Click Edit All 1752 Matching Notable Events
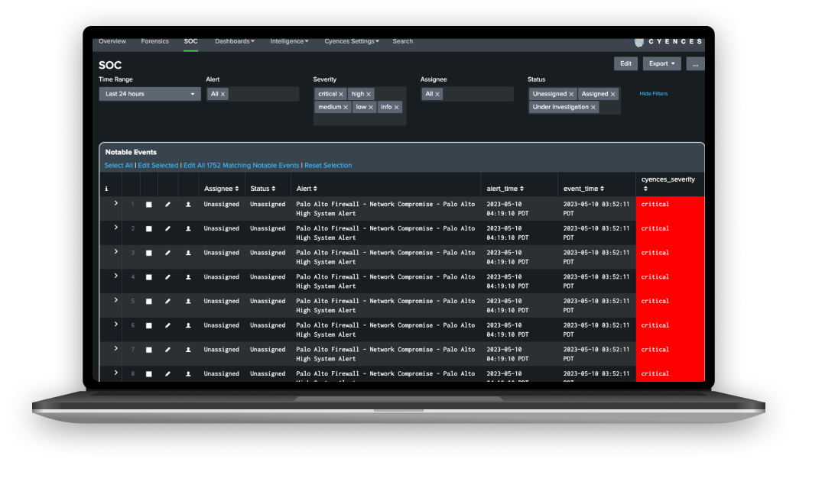 [x=241, y=166]
